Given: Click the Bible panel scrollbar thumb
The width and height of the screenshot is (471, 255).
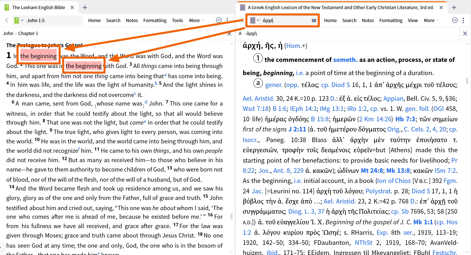Looking at the screenshot, I should pos(231,216).
